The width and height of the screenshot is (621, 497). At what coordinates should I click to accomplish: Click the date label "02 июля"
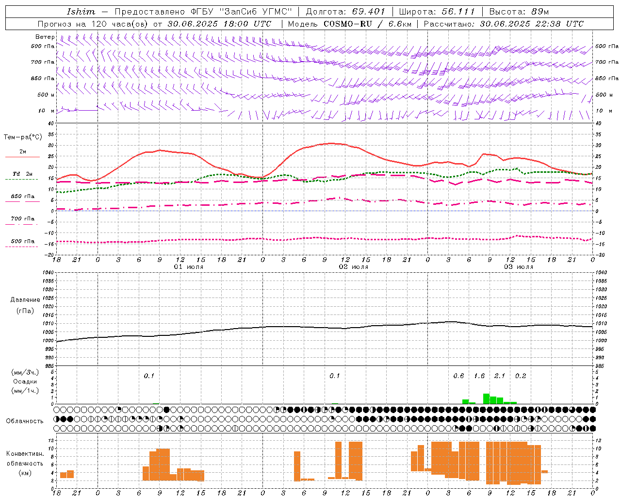point(354,267)
